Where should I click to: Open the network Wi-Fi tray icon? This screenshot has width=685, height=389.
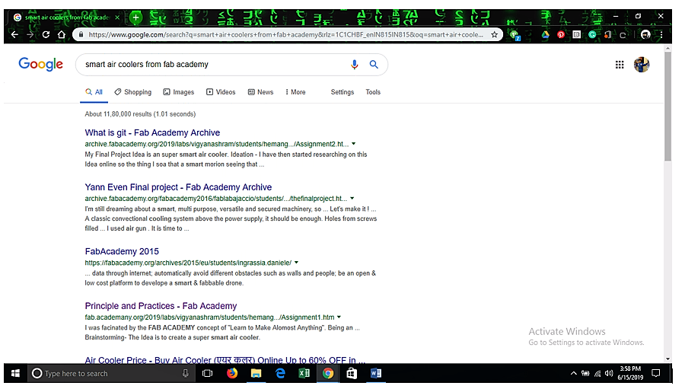(x=597, y=374)
